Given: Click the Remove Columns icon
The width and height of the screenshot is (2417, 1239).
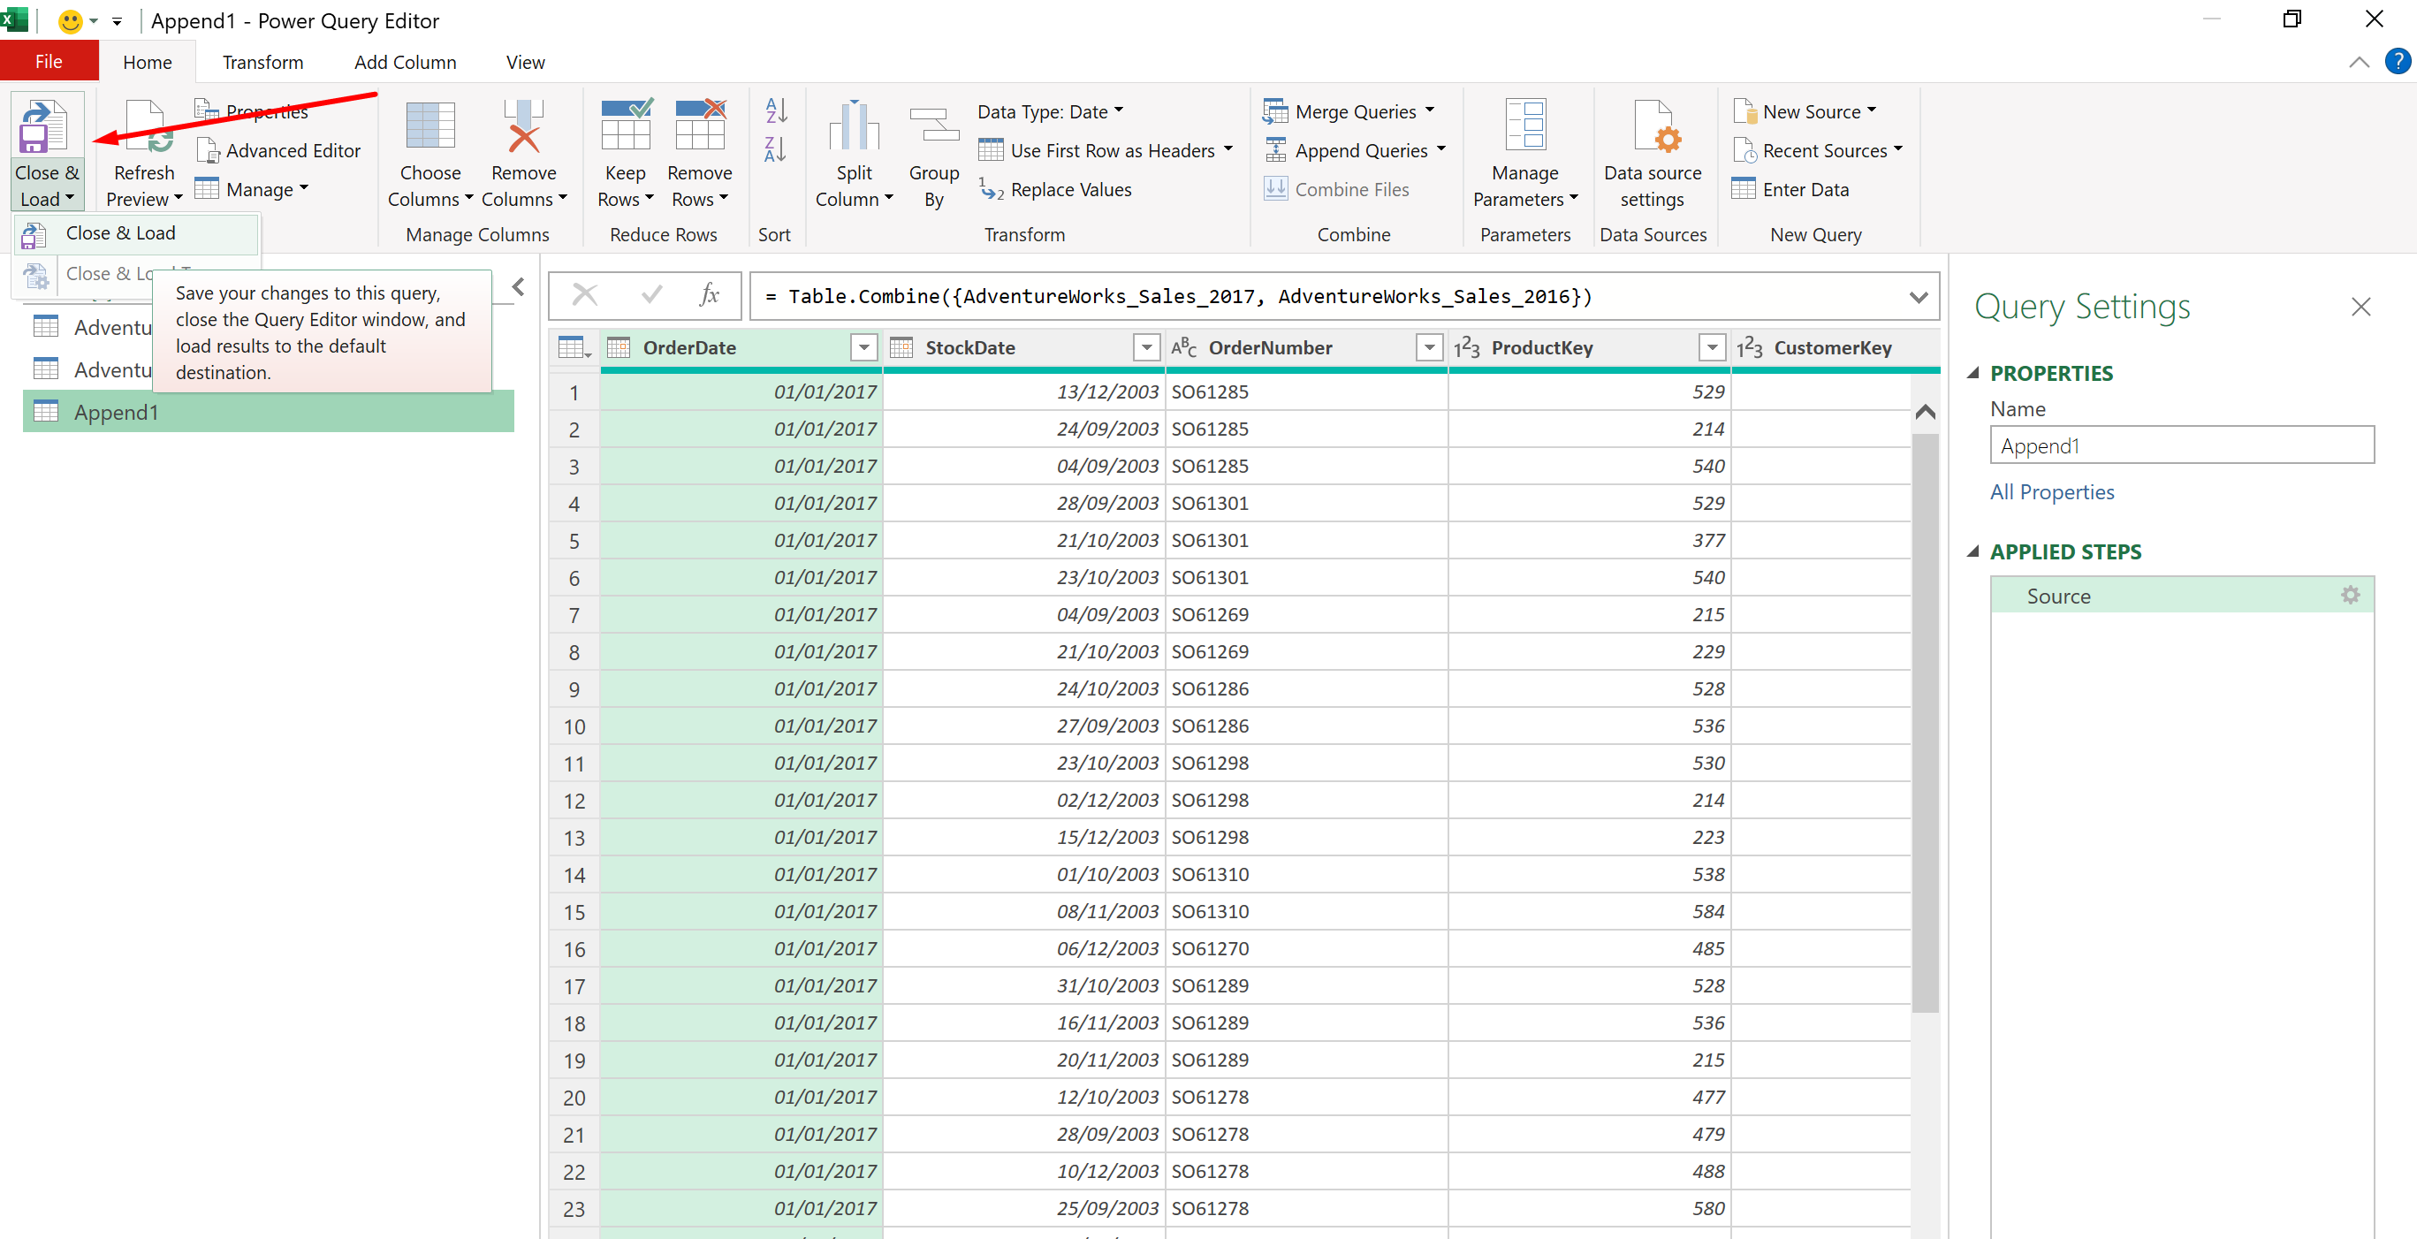Looking at the screenshot, I should pos(523,126).
